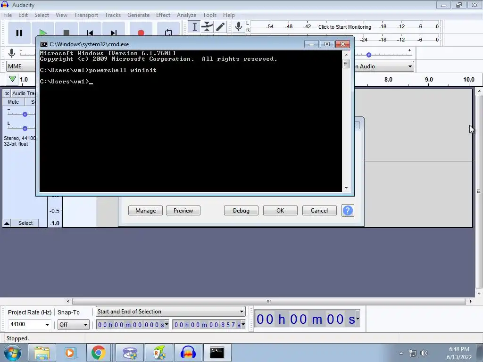483x362 pixels.
Task: Open the Analyze menu
Action: (x=186, y=15)
